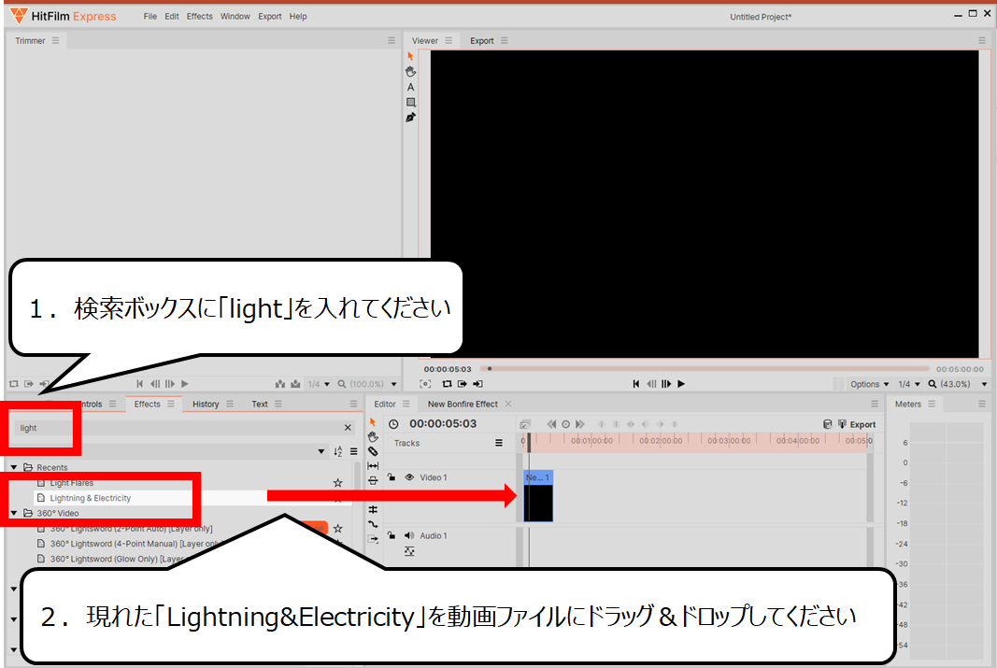
Task: Toggle the Audio 1 track lock
Action: [392, 535]
